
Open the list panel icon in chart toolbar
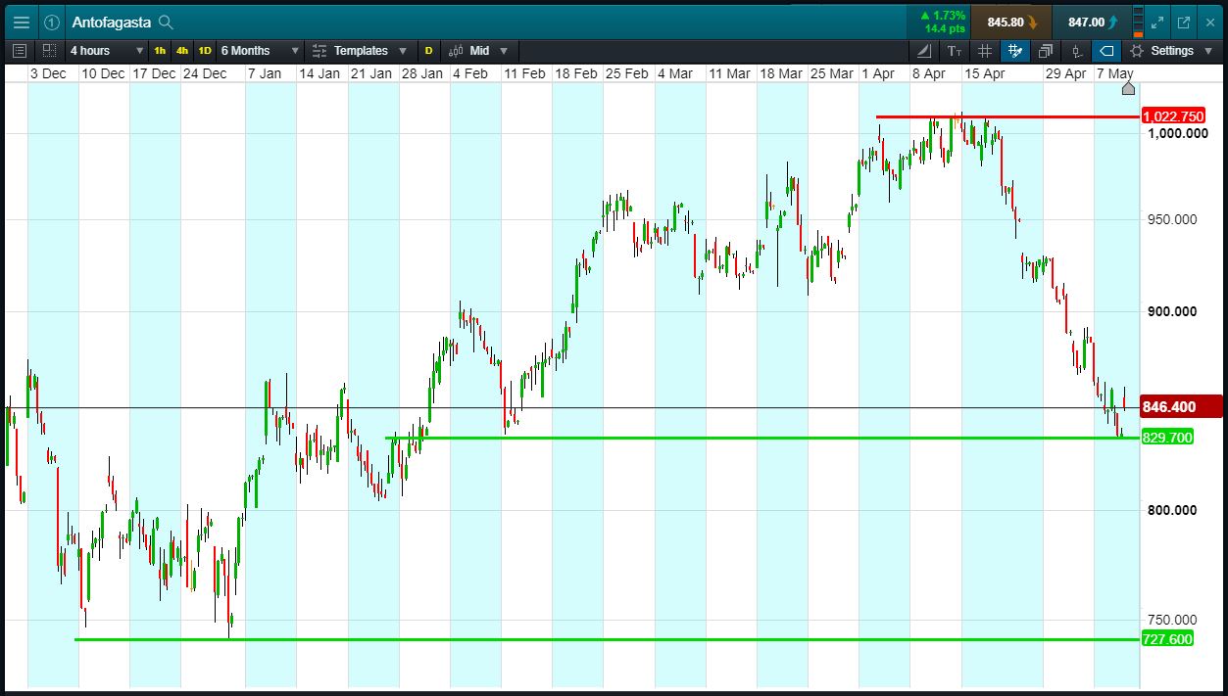tap(20, 50)
